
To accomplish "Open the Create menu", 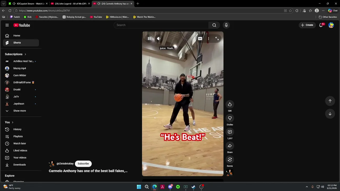I will pyautogui.click(x=307, y=25).
